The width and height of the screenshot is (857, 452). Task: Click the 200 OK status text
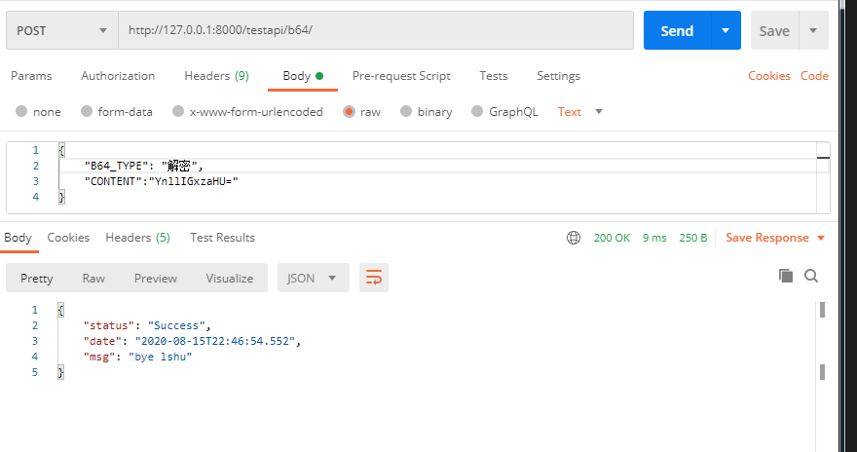point(612,238)
